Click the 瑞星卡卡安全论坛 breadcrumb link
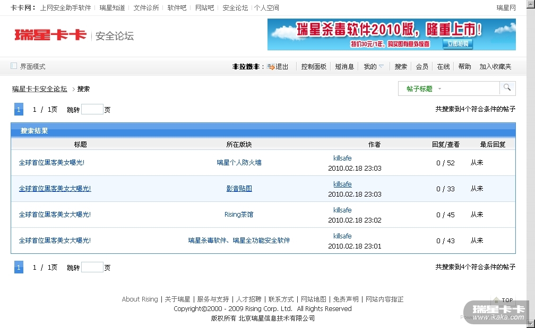The image size is (535, 328). [40, 89]
